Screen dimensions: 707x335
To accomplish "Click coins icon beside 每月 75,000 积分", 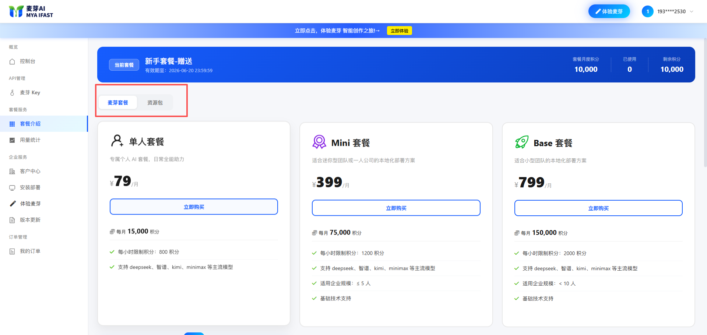I will [x=314, y=233].
